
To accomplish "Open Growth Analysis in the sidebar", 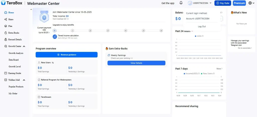I will (x=16, y=53).
